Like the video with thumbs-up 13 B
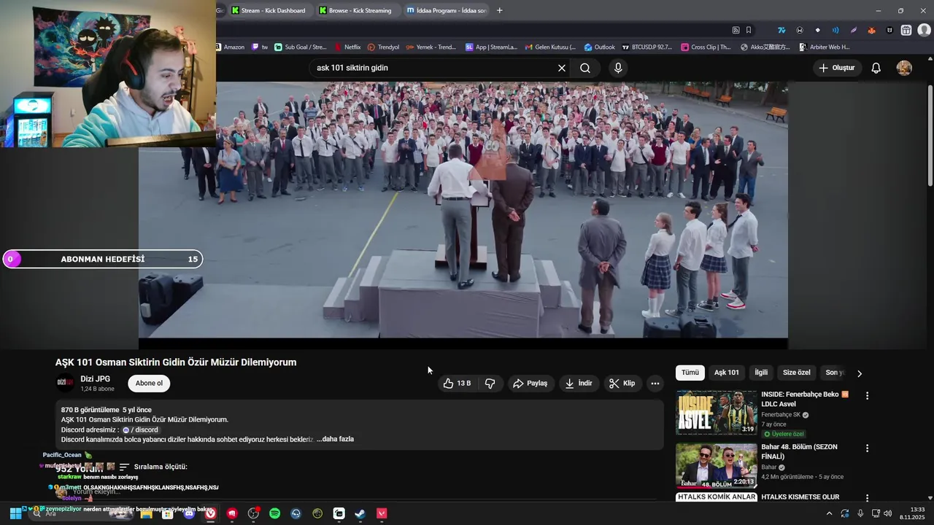 [x=458, y=384]
